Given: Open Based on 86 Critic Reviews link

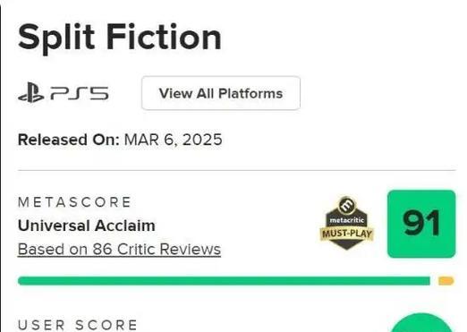Looking at the screenshot, I should coord(119,249).
